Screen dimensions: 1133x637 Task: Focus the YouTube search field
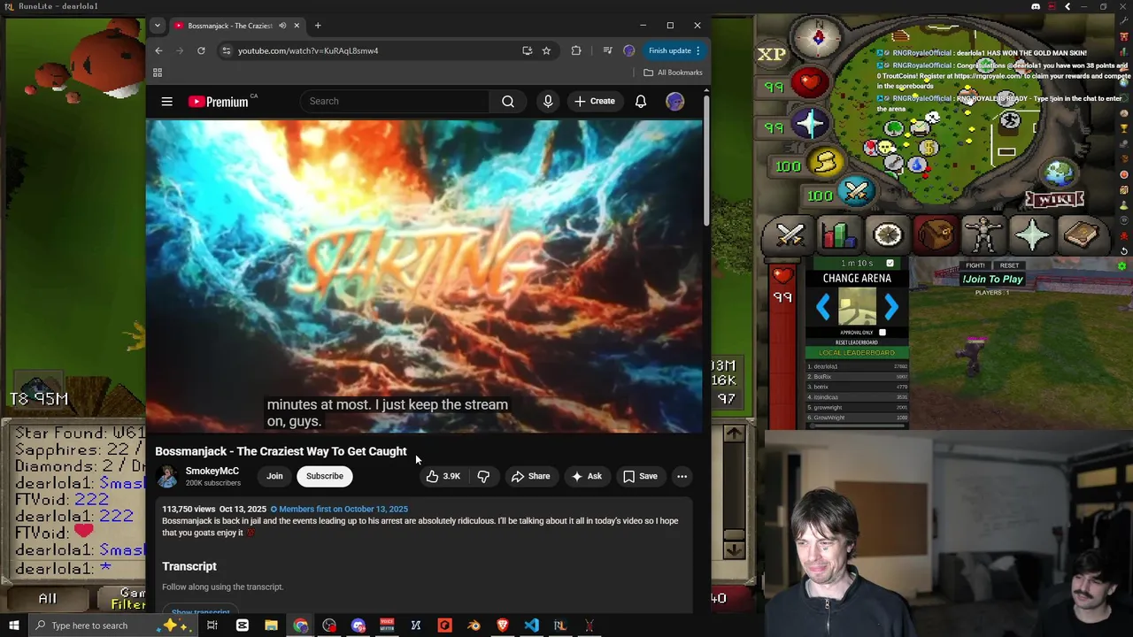pyautogui.click(x=395, y=101)
